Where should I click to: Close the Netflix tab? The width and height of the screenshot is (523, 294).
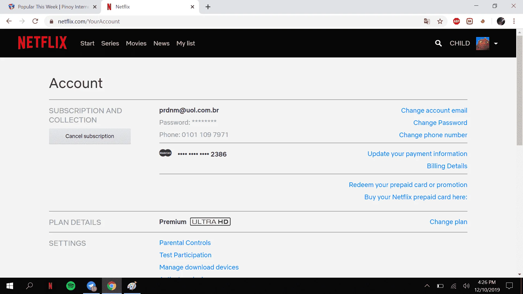coord(192,7)
